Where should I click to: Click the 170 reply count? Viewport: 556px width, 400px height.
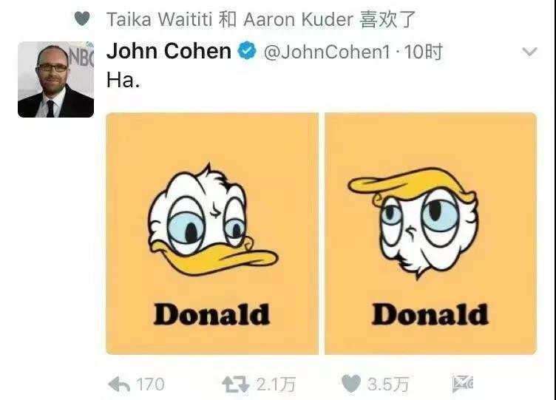point(150,384)
